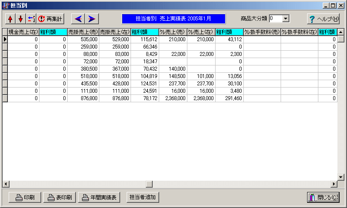
Task: Click cell 148,500
Action: pyautogui.click(x=173, y=76)
